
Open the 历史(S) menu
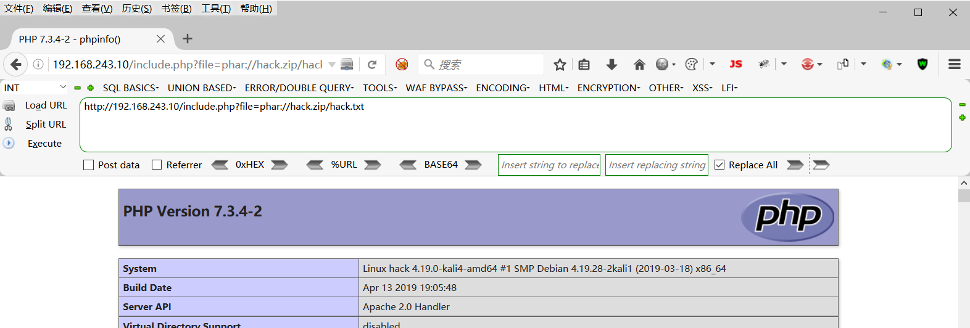pyautogui.click(x=137, y=8)
